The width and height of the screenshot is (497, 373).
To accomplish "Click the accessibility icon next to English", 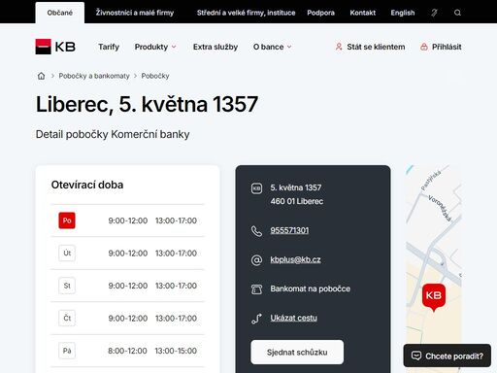I will pyautogui.click(x=434, y=13).
